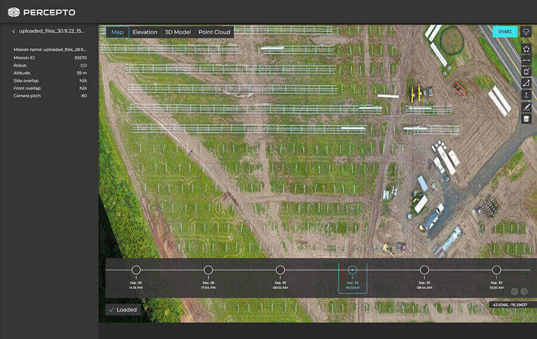Select the Sep. 29 08:02 AM timeline marker
The height and width of the screenshot is (339, 537).
[280, 270]
